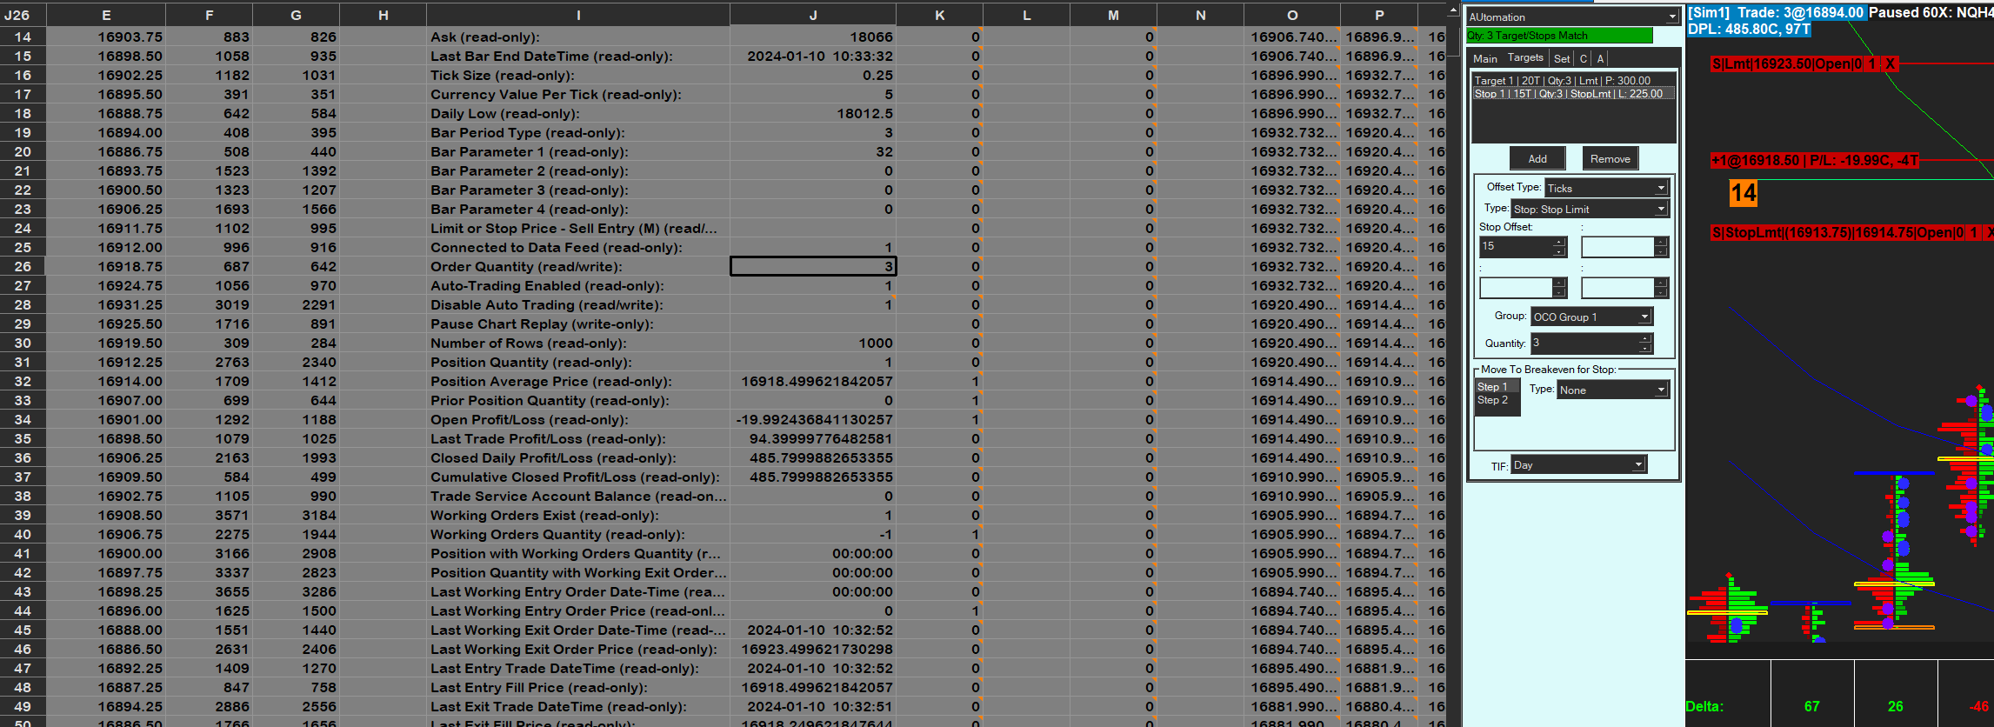Click cell 3019 in column F

tap(210, 305)
